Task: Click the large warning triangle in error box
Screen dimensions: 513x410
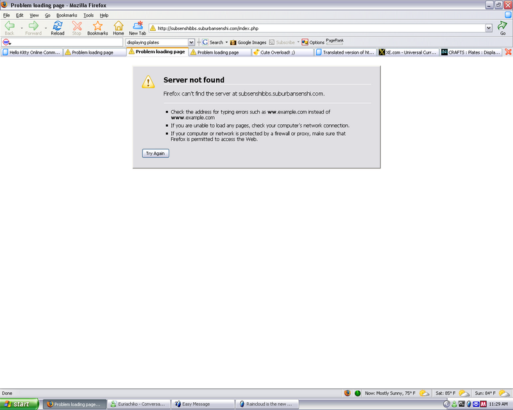Action: [148, 82]
